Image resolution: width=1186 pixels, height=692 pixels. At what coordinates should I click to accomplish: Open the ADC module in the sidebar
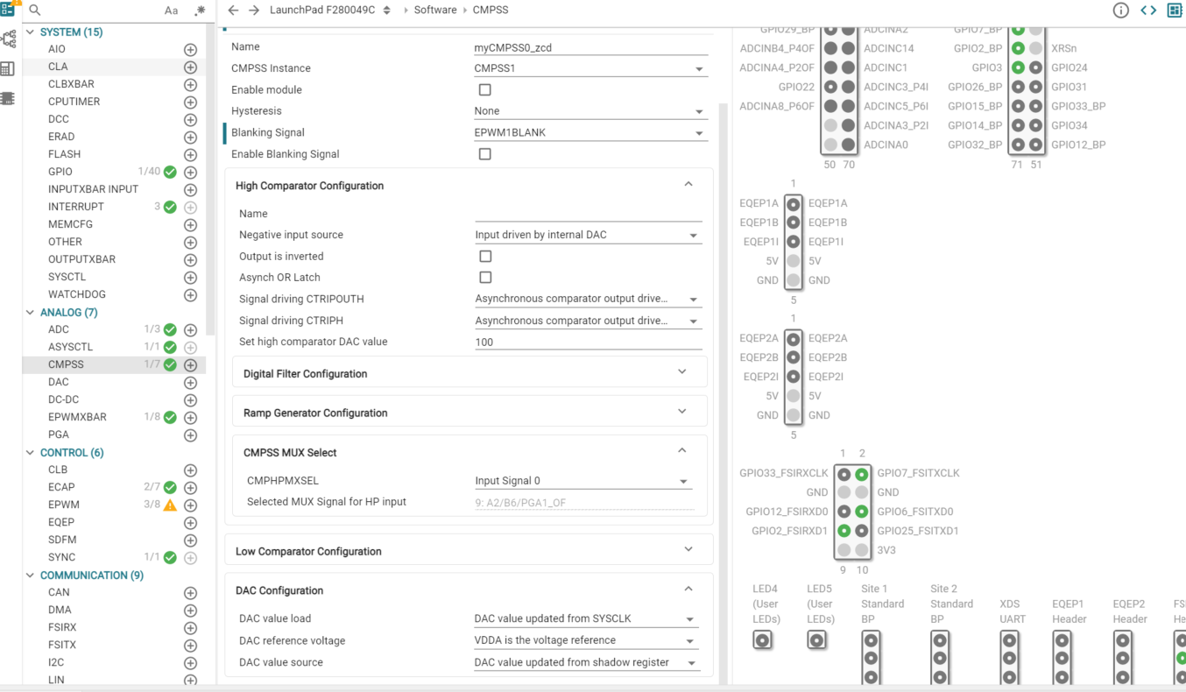pyautogui.click(x=59, y=329)
